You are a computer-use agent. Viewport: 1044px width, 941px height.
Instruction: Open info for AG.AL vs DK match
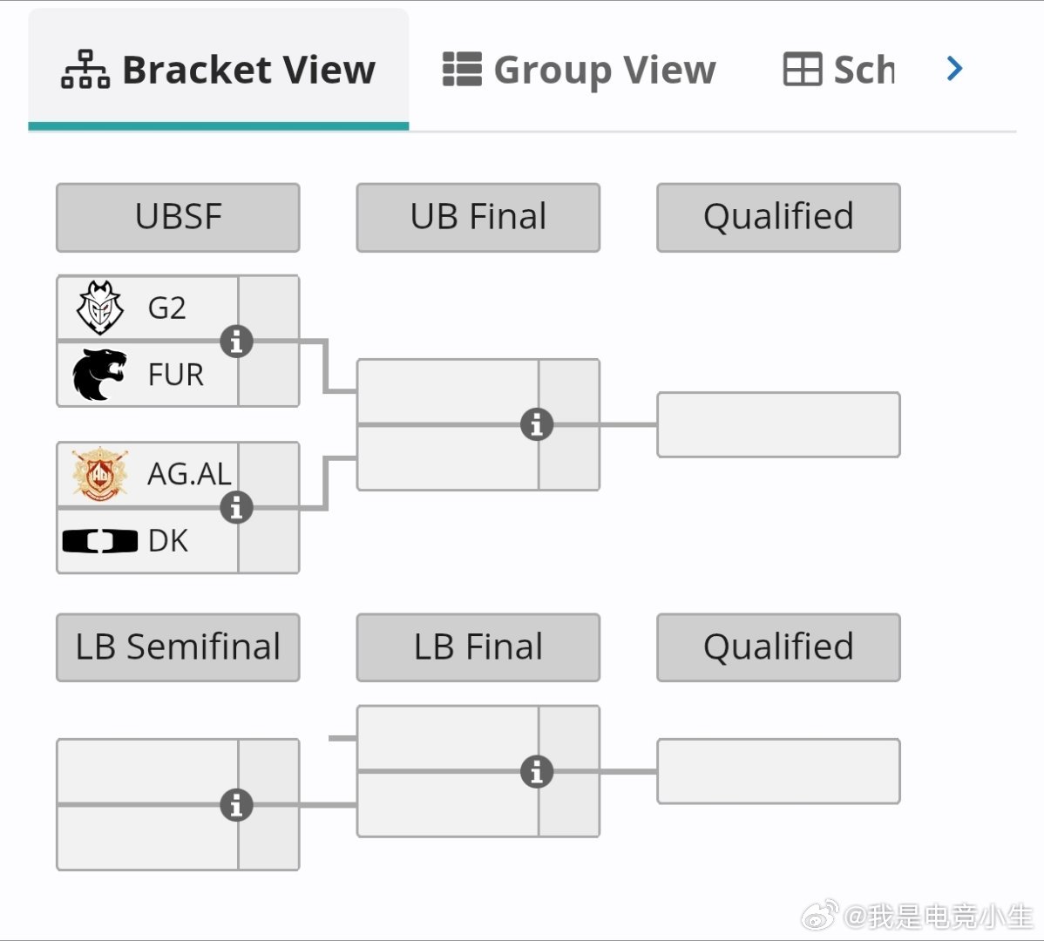pos(236,508)
